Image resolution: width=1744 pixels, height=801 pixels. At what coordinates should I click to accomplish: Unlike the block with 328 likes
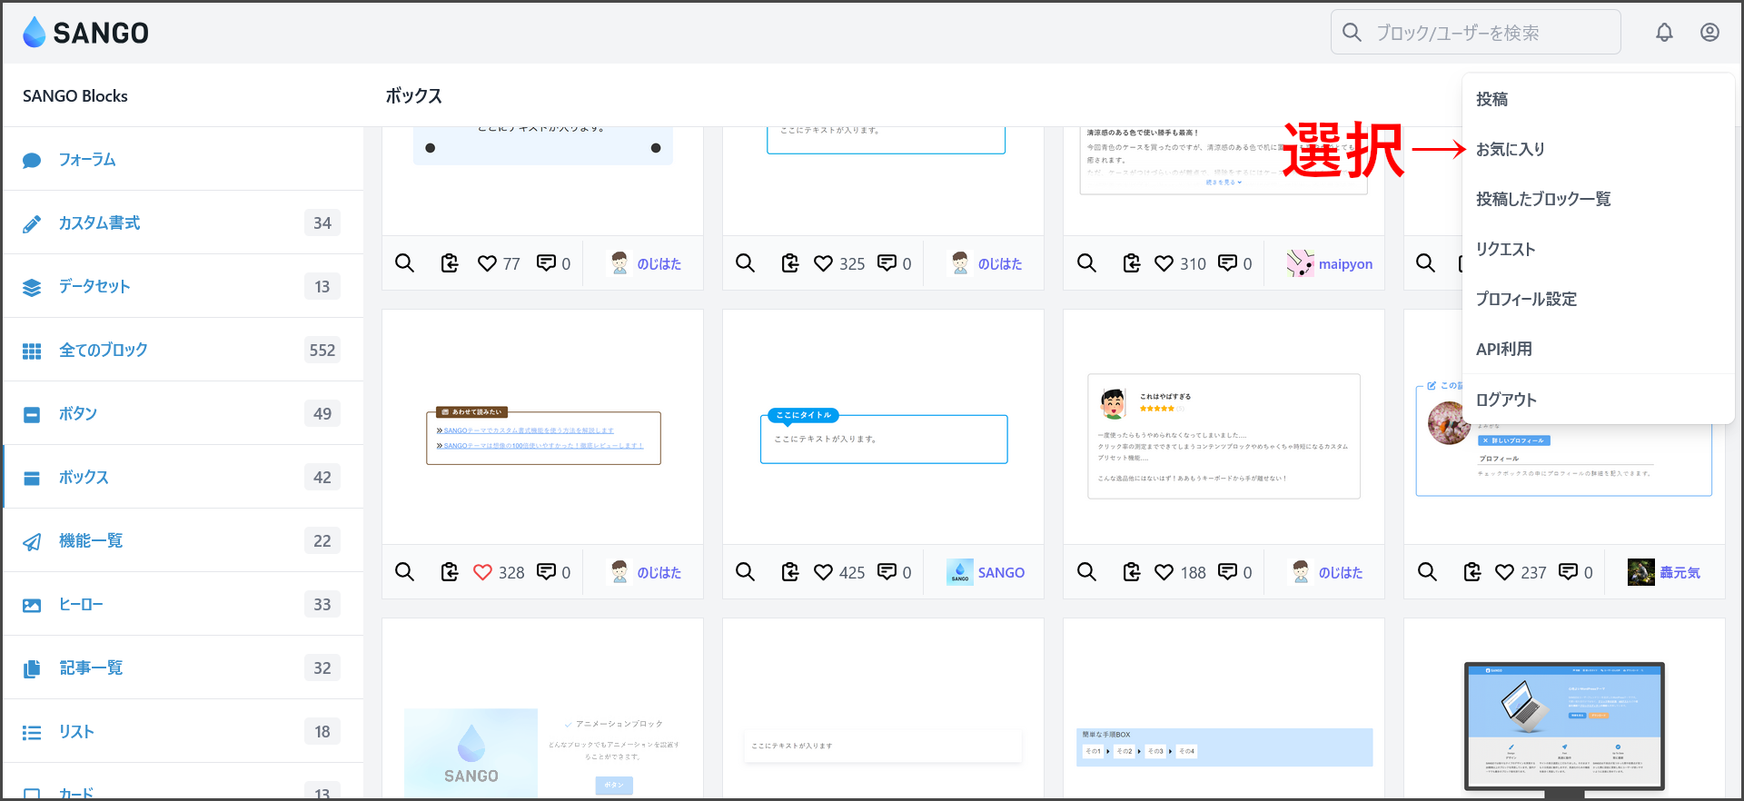tap(483, 572)
